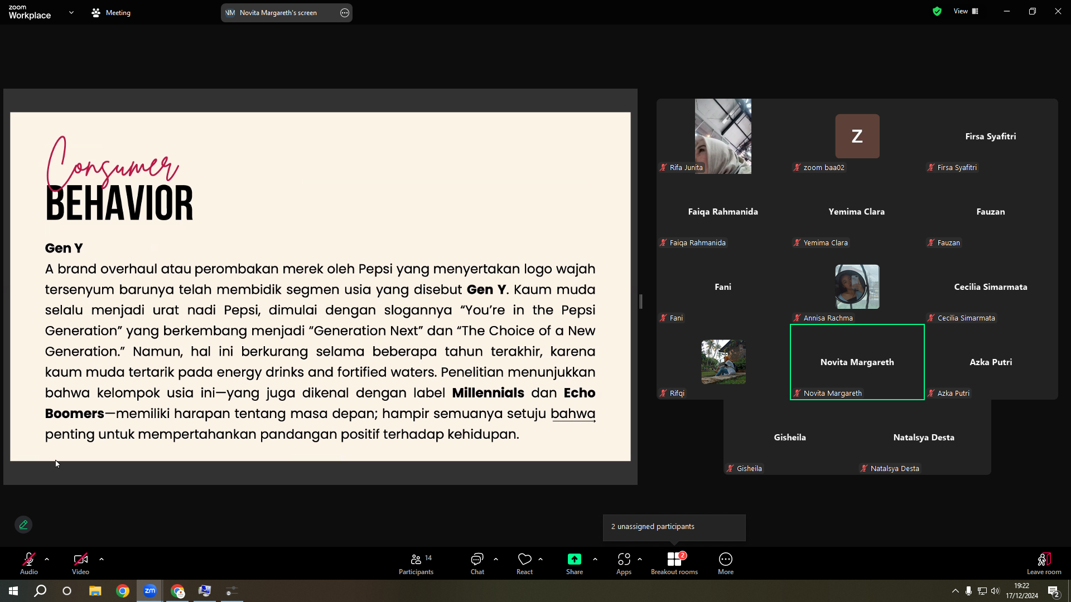Image resolution: width=1071 pixels, height=602 pixels.
Task: Expand the arrow beside Apps
Action: click(640, 559)
